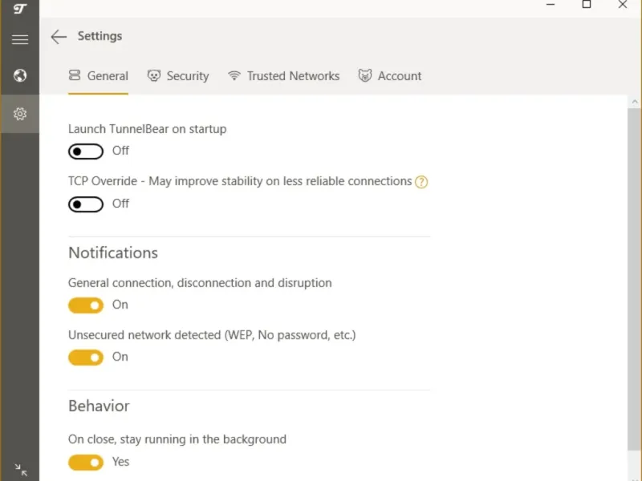Click the TCP Override description text
This screenshot has height=481, width=642.
coord(240,181)
